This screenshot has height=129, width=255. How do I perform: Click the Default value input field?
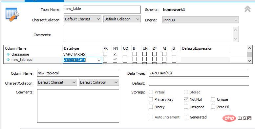click(199, 82)
